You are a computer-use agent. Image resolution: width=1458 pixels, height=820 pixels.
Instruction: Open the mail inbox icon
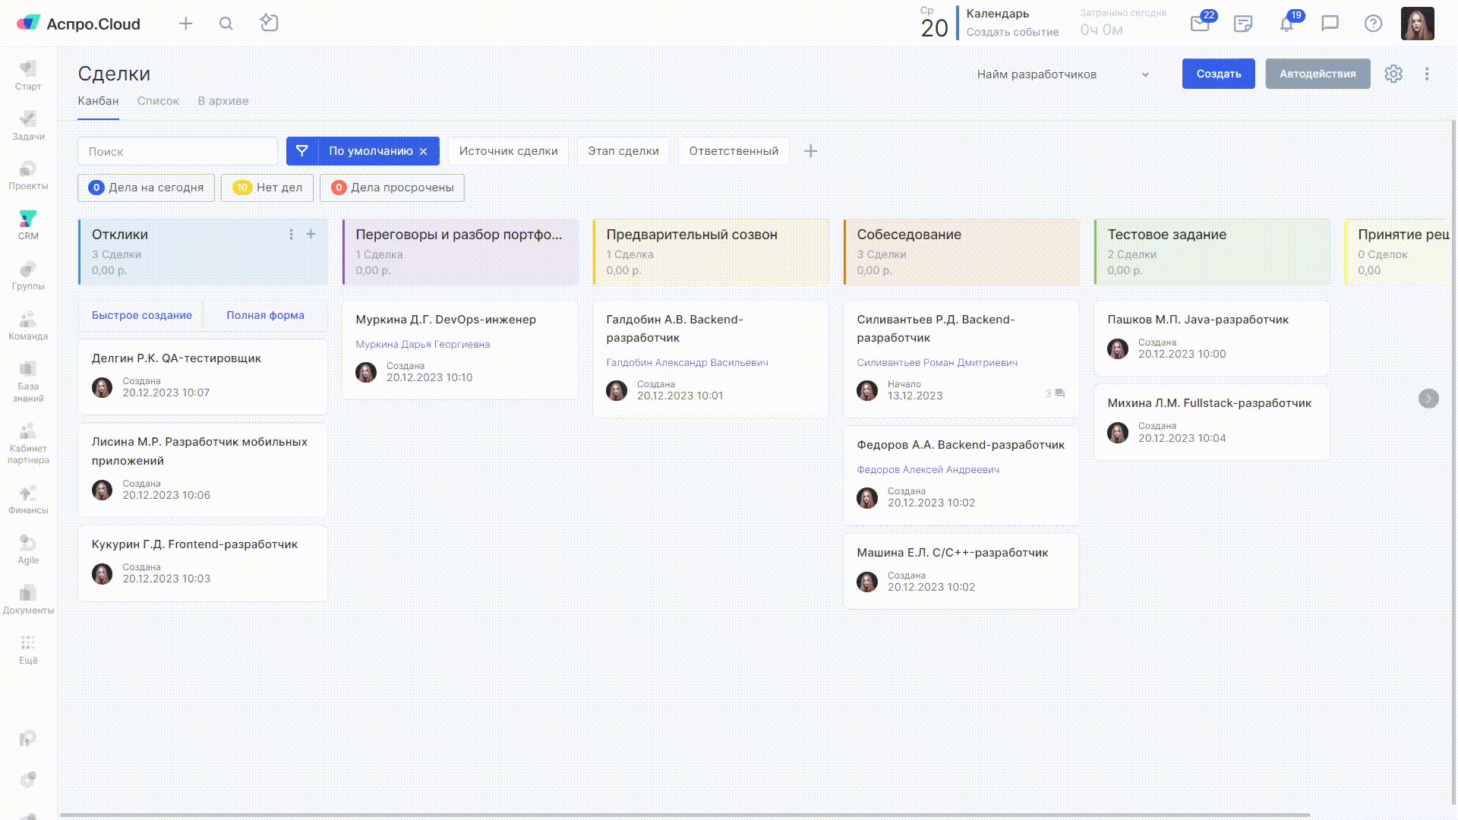tap(1200, 24)
